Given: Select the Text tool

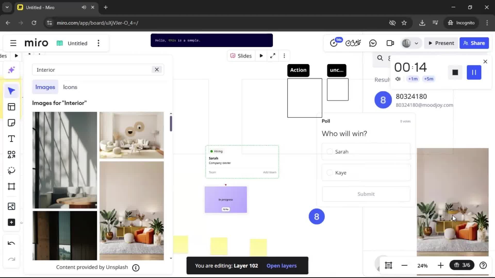Looking at the screenshot, I should tap(11, 139).
